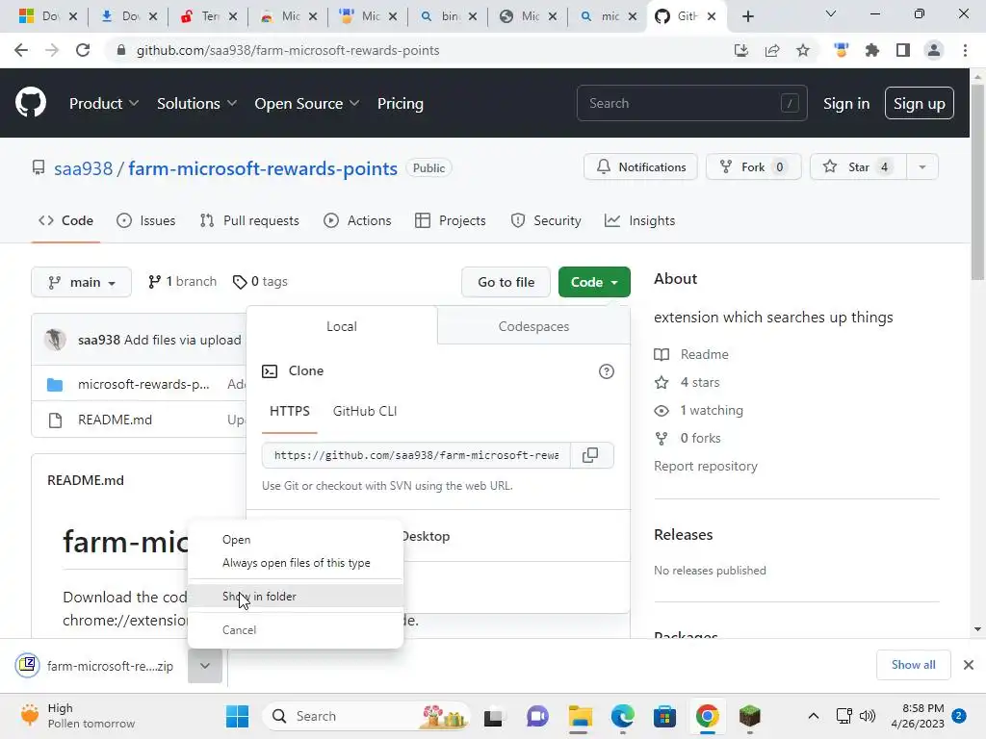The height and width of the screenshot is (739, 986).
Task: Focus the GitHub search field
Action: click(691, 103)
